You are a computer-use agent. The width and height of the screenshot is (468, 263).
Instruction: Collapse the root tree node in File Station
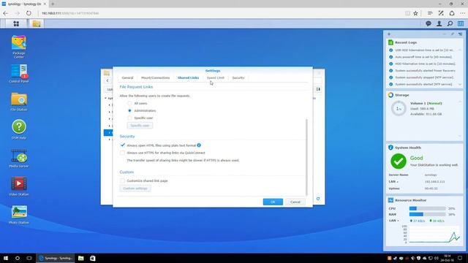pos(105,98)
